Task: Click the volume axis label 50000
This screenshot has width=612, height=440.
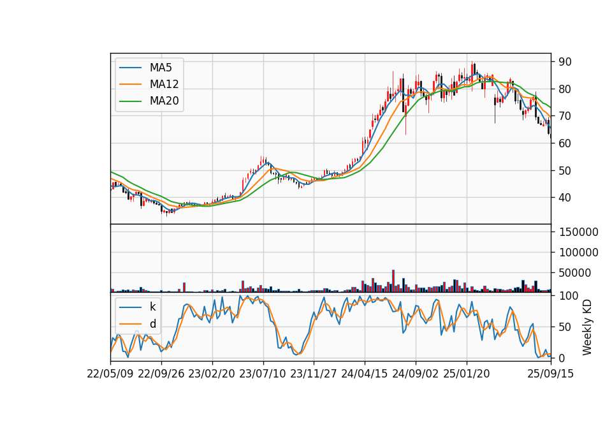Action: point(575,274)
